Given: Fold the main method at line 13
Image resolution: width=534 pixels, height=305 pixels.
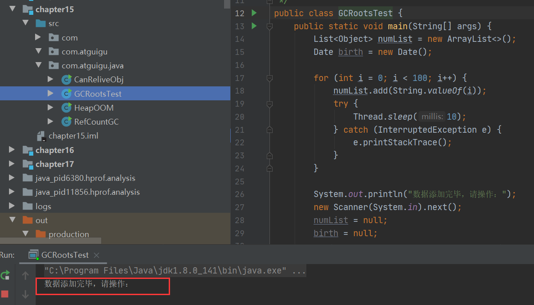Looking at the screenshot, I should click(x=269, y=26).
